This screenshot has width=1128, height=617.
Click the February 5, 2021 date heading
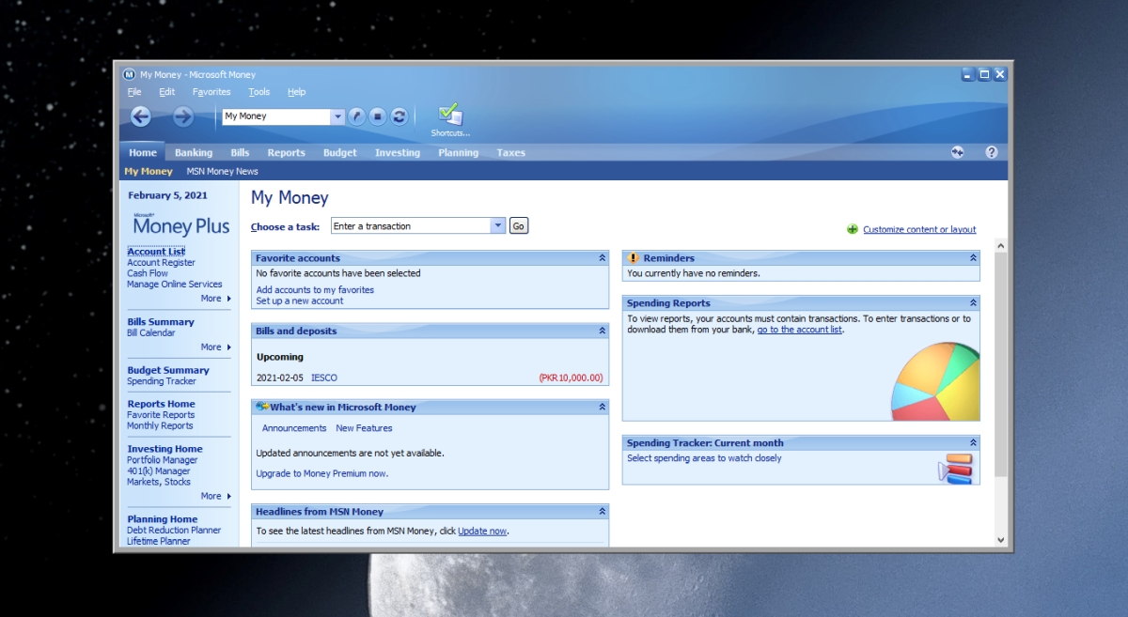(167, 196)
